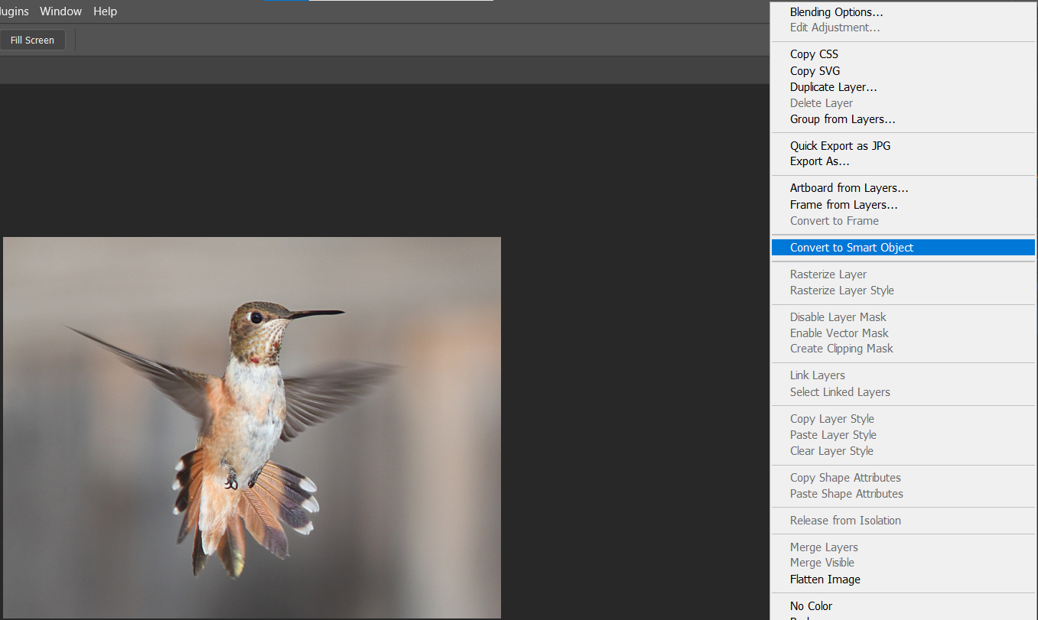Open the Help menu
This screenshot has height=620, width=1038.
tap(105, 11)
